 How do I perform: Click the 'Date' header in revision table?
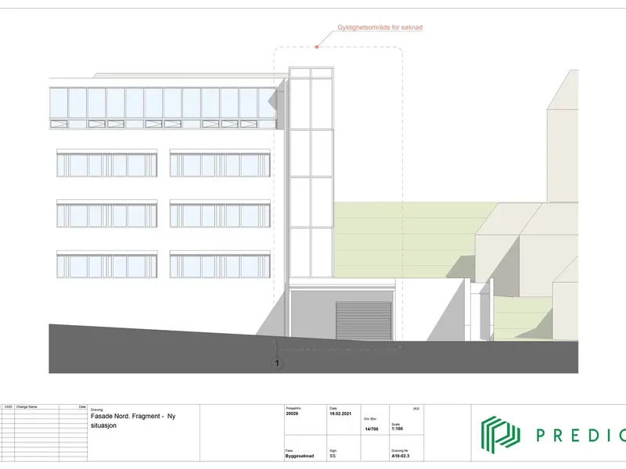point(82,406)
